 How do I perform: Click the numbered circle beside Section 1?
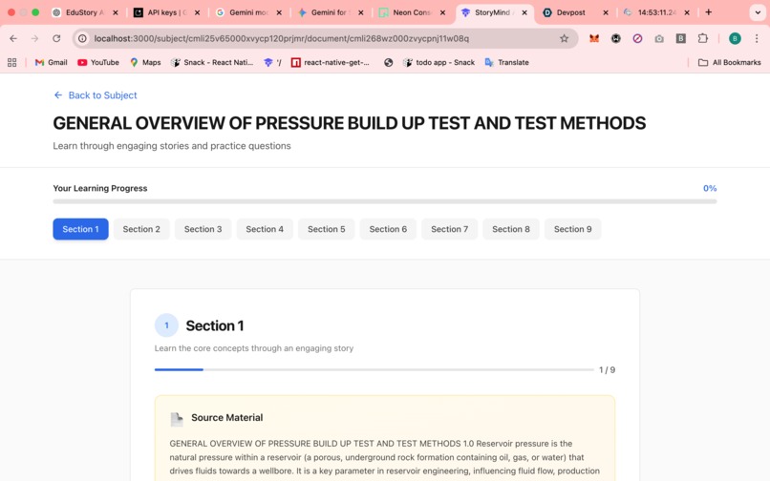pyautogui.click(x=166, y=325)
